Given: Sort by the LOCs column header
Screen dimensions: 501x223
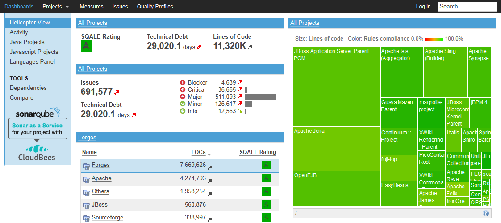Looking at the screenshot, I should 198,152.
